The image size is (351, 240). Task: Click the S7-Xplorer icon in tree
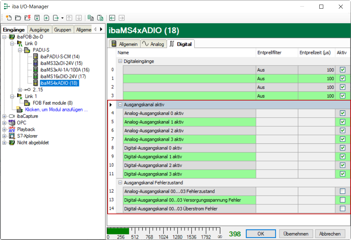tap(12, 136)
